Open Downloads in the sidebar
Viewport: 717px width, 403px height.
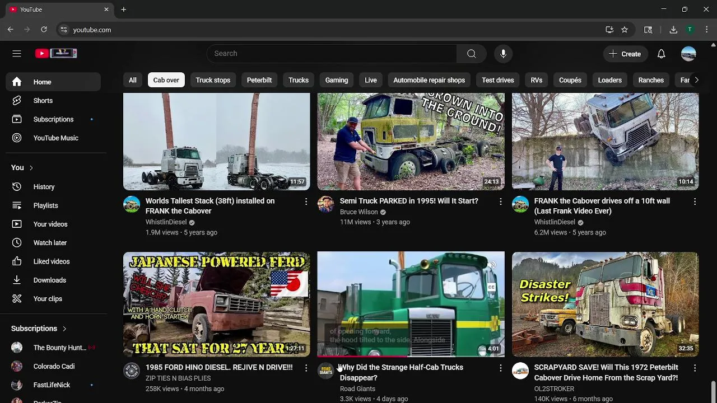point(53,280)
